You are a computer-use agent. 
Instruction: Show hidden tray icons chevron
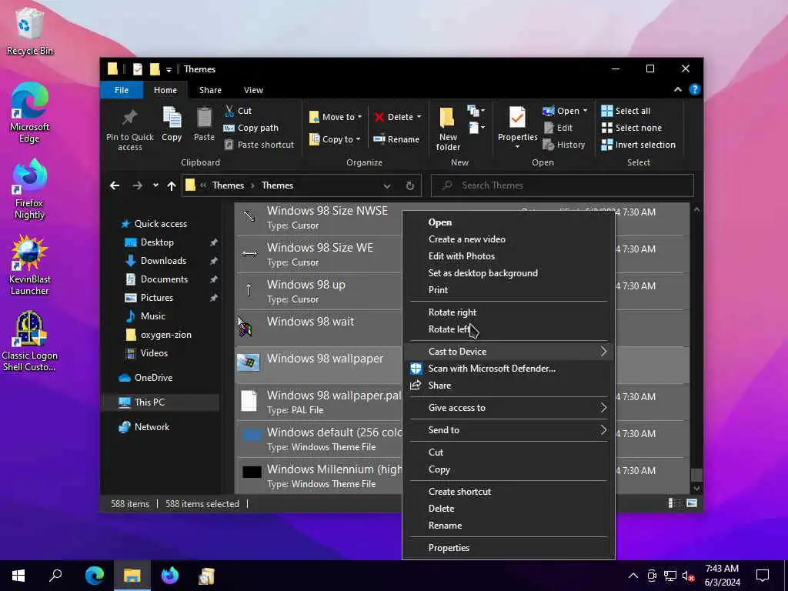point(633,576)
